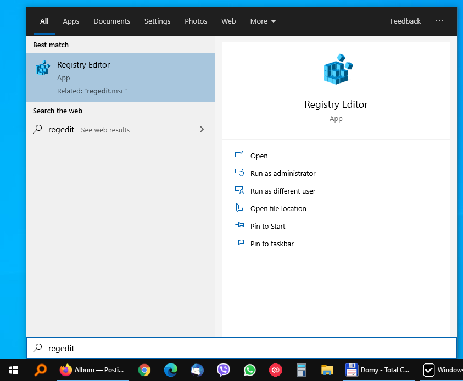
Task: Click Registry Editor icon in best match
Action: pos(43,68)
